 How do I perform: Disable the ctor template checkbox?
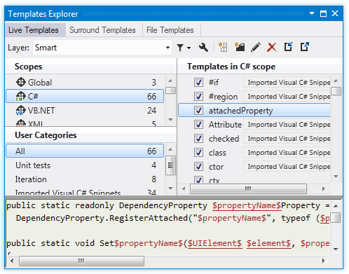tap(198, 167)
